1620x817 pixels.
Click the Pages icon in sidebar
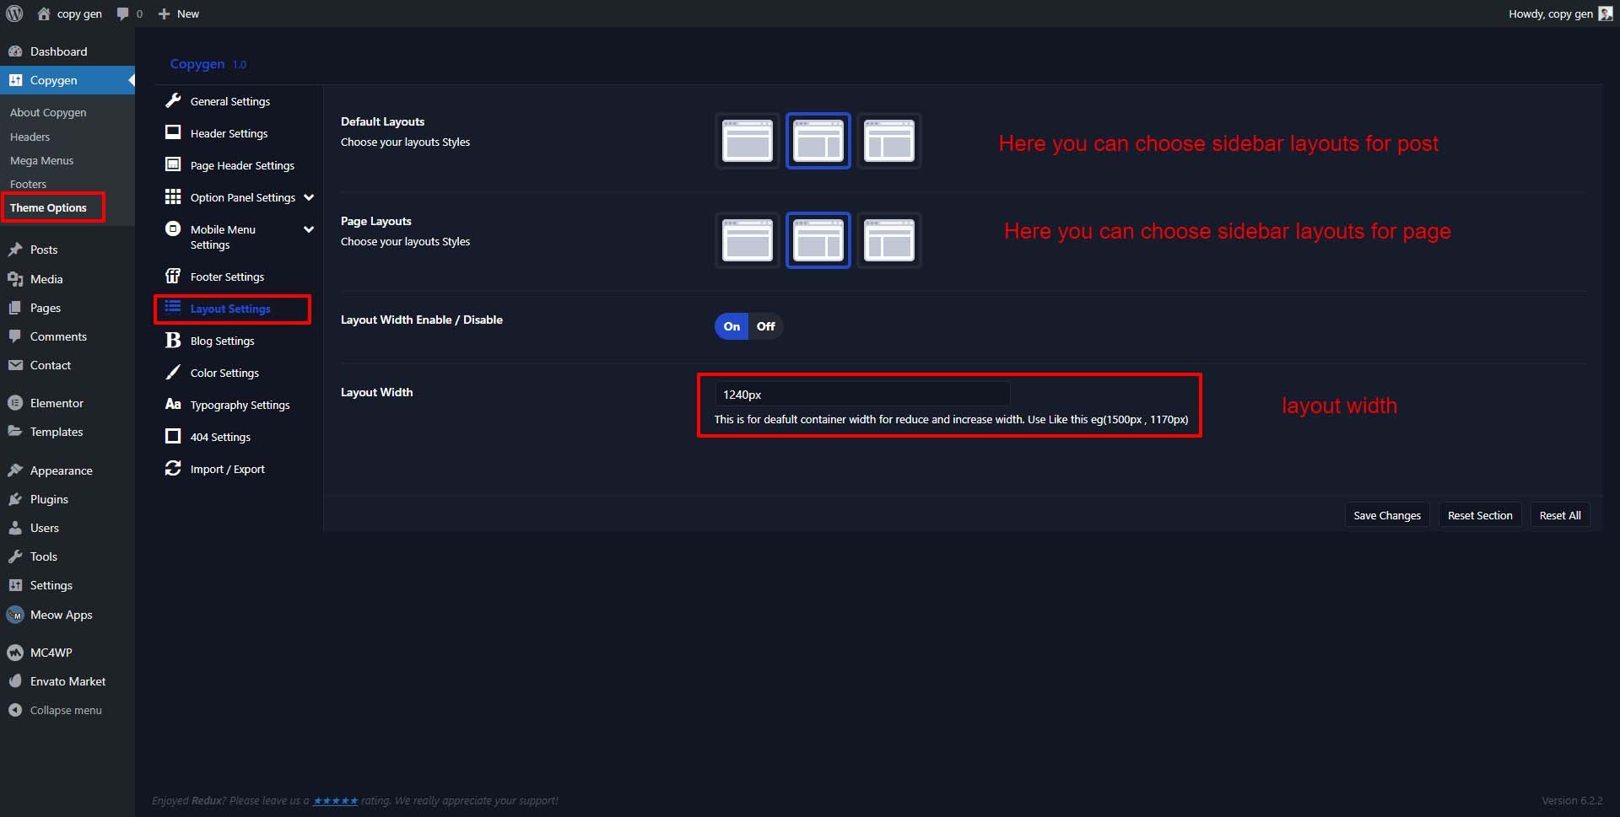tap(15, 308)
